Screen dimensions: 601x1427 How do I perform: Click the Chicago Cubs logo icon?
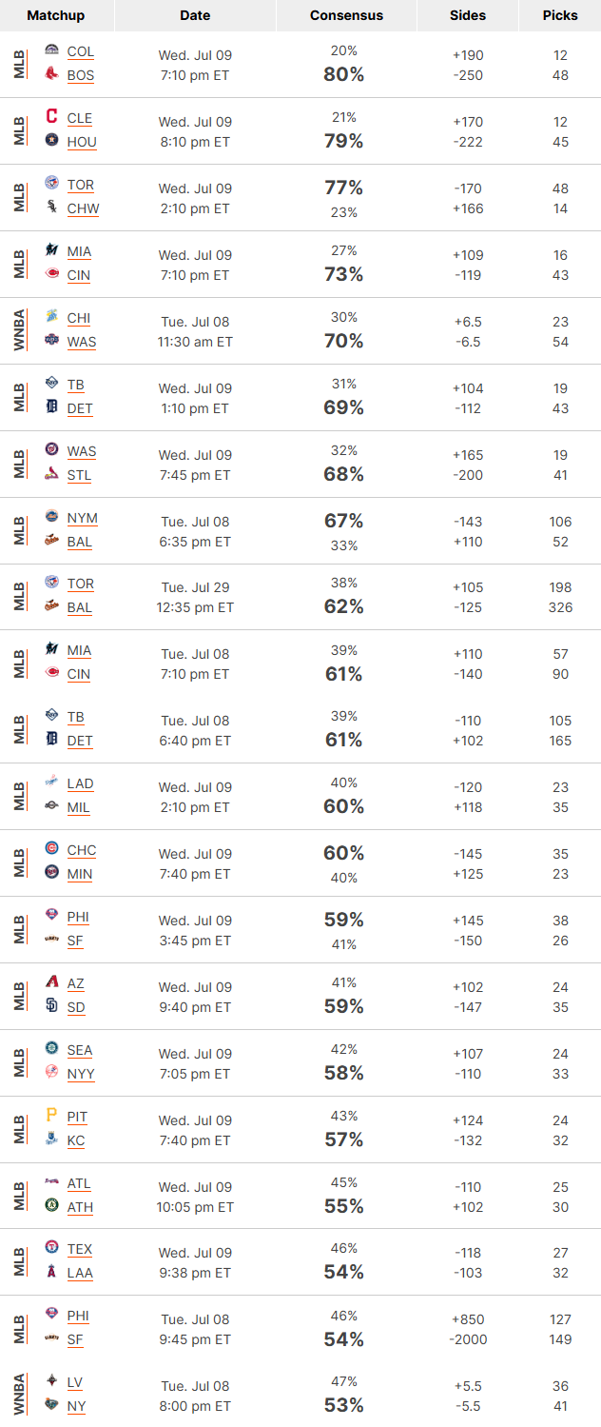coord(51,849)
